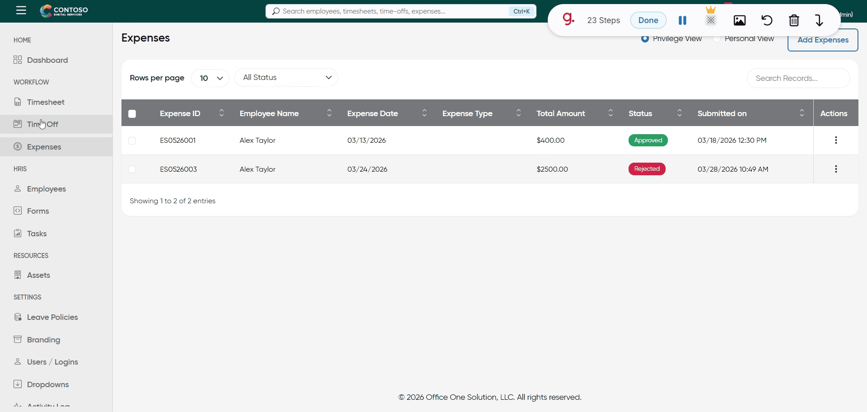The width and height of the screenshot is (867, 412).
Task: Pause the step recording
Action: pyautogui.click(x=682, y=20)
